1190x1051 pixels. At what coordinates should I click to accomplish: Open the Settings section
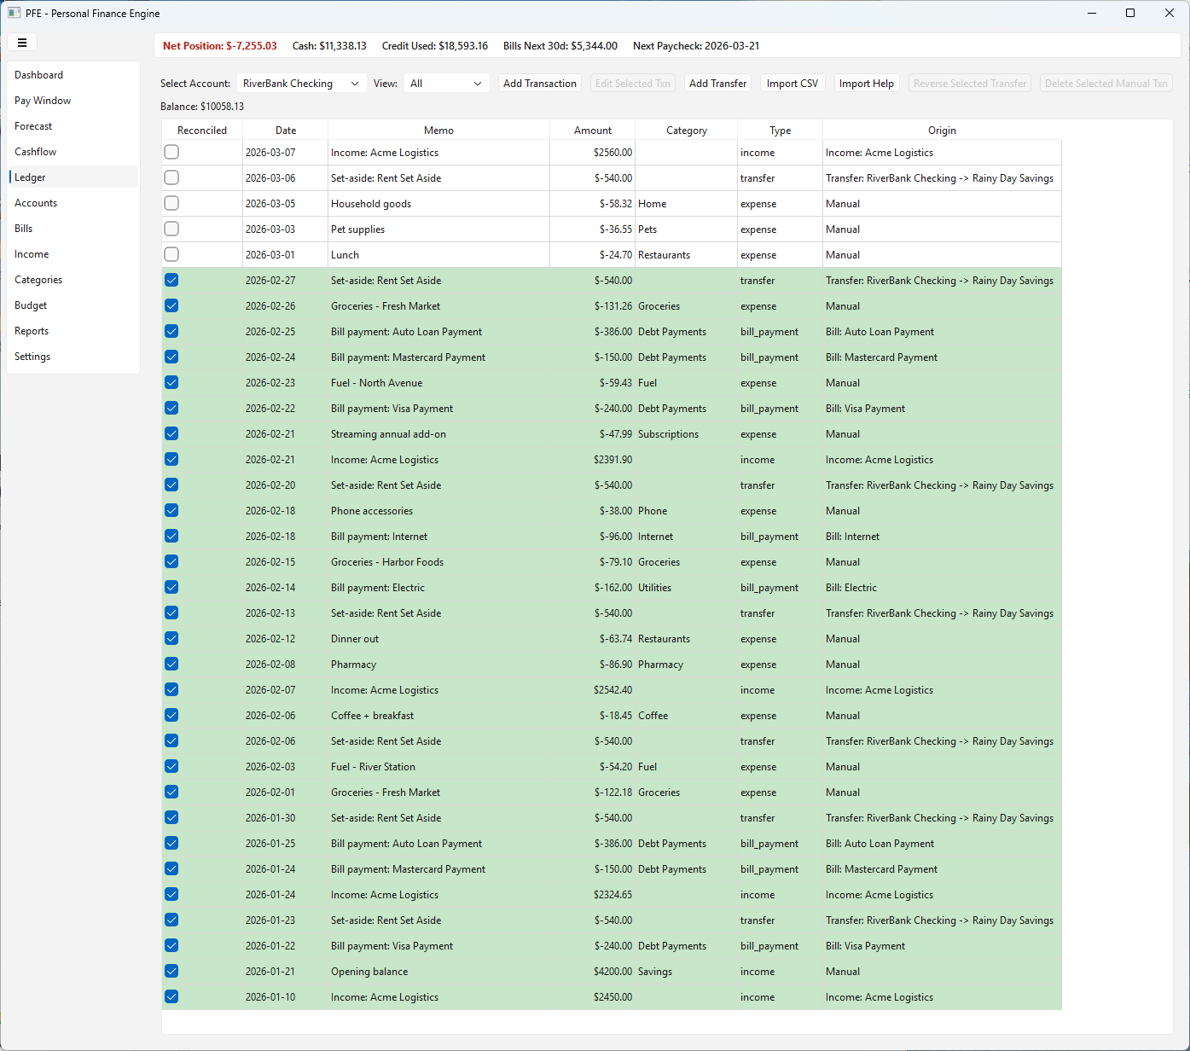pos(32,356)
